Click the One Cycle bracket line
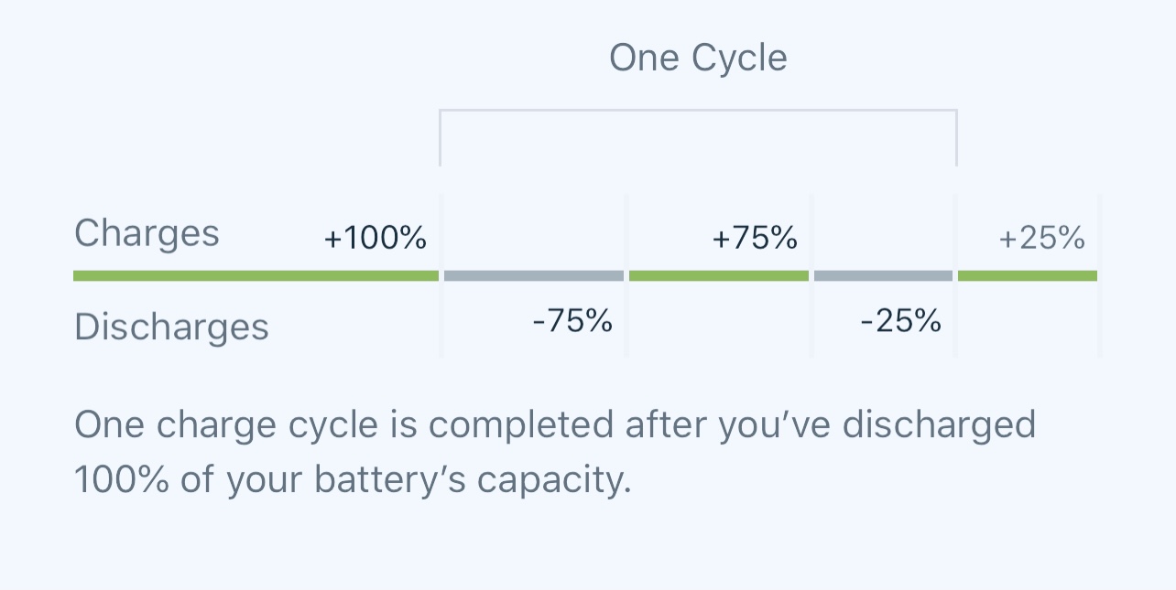1176x590 pixels. pyautogui.click(x=698, y=111)
